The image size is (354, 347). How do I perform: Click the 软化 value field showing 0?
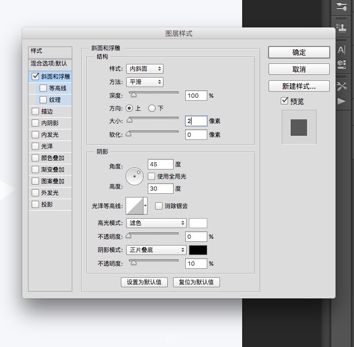click(196, 135)
